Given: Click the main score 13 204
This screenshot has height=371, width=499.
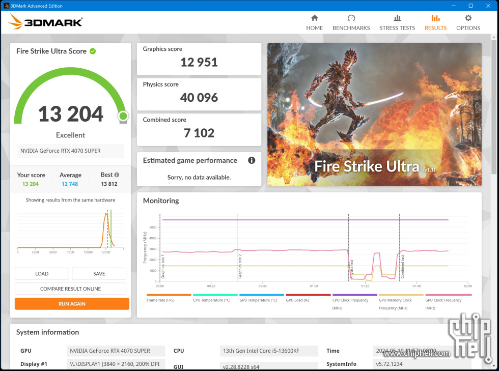Looking at the screenshot, I should [x=71, y=113].
